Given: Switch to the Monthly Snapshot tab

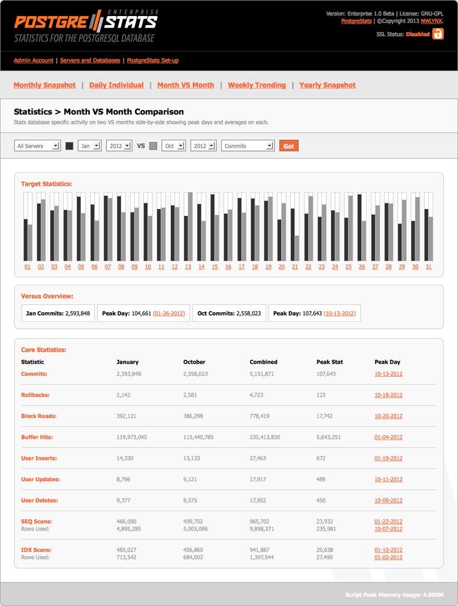Looking at the screenshot, I should pos(45,85).
